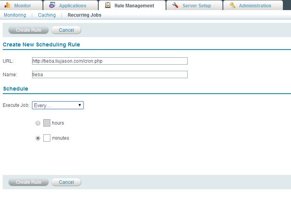Viewport: 291px width, 202px height.
Task: Click the Applications tab icon
Action: coord(52,5)
